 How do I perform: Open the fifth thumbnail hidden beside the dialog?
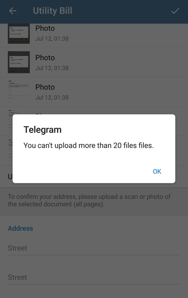(10, 150)
